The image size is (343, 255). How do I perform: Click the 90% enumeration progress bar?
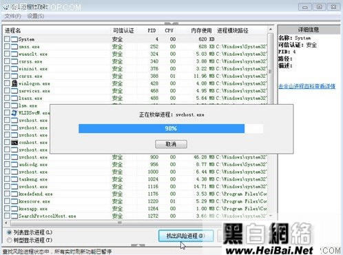pyautogui.click(x=171, y=128)
